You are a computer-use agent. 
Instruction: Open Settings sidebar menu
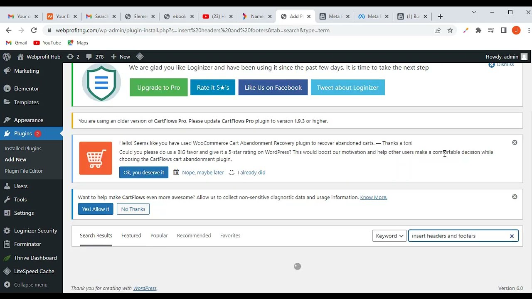[x=24, y=213]
